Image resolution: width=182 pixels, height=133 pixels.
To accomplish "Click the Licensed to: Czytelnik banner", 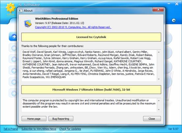I will (x=91, y=37).
